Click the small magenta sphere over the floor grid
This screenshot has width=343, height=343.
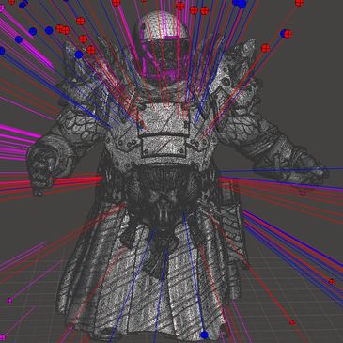(9, 301)
